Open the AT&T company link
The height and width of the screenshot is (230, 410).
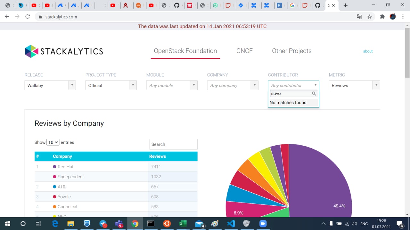click(63, 187)
